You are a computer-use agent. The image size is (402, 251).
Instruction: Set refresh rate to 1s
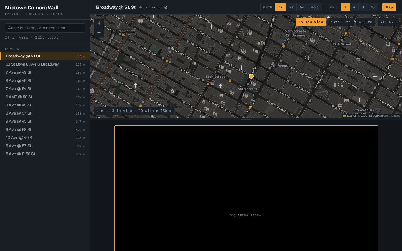click(x=281, y=7)
